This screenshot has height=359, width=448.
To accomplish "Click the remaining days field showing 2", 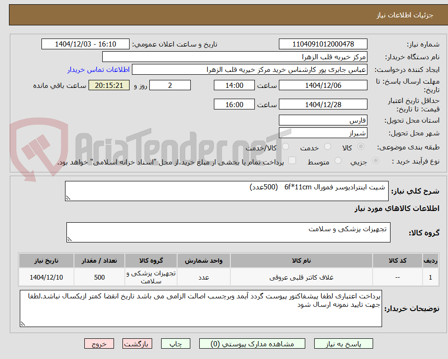I will [x=170, y=85].
